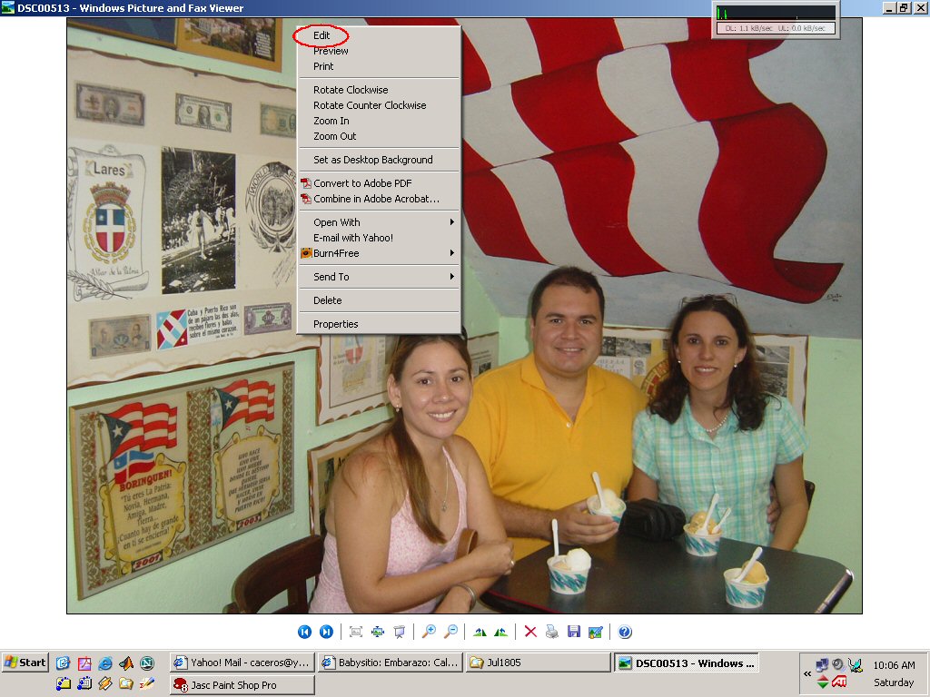Click the printer icon in toolbar
Image resolution: width=930 pixels, height=697 pixels.
tap(552, 632)
